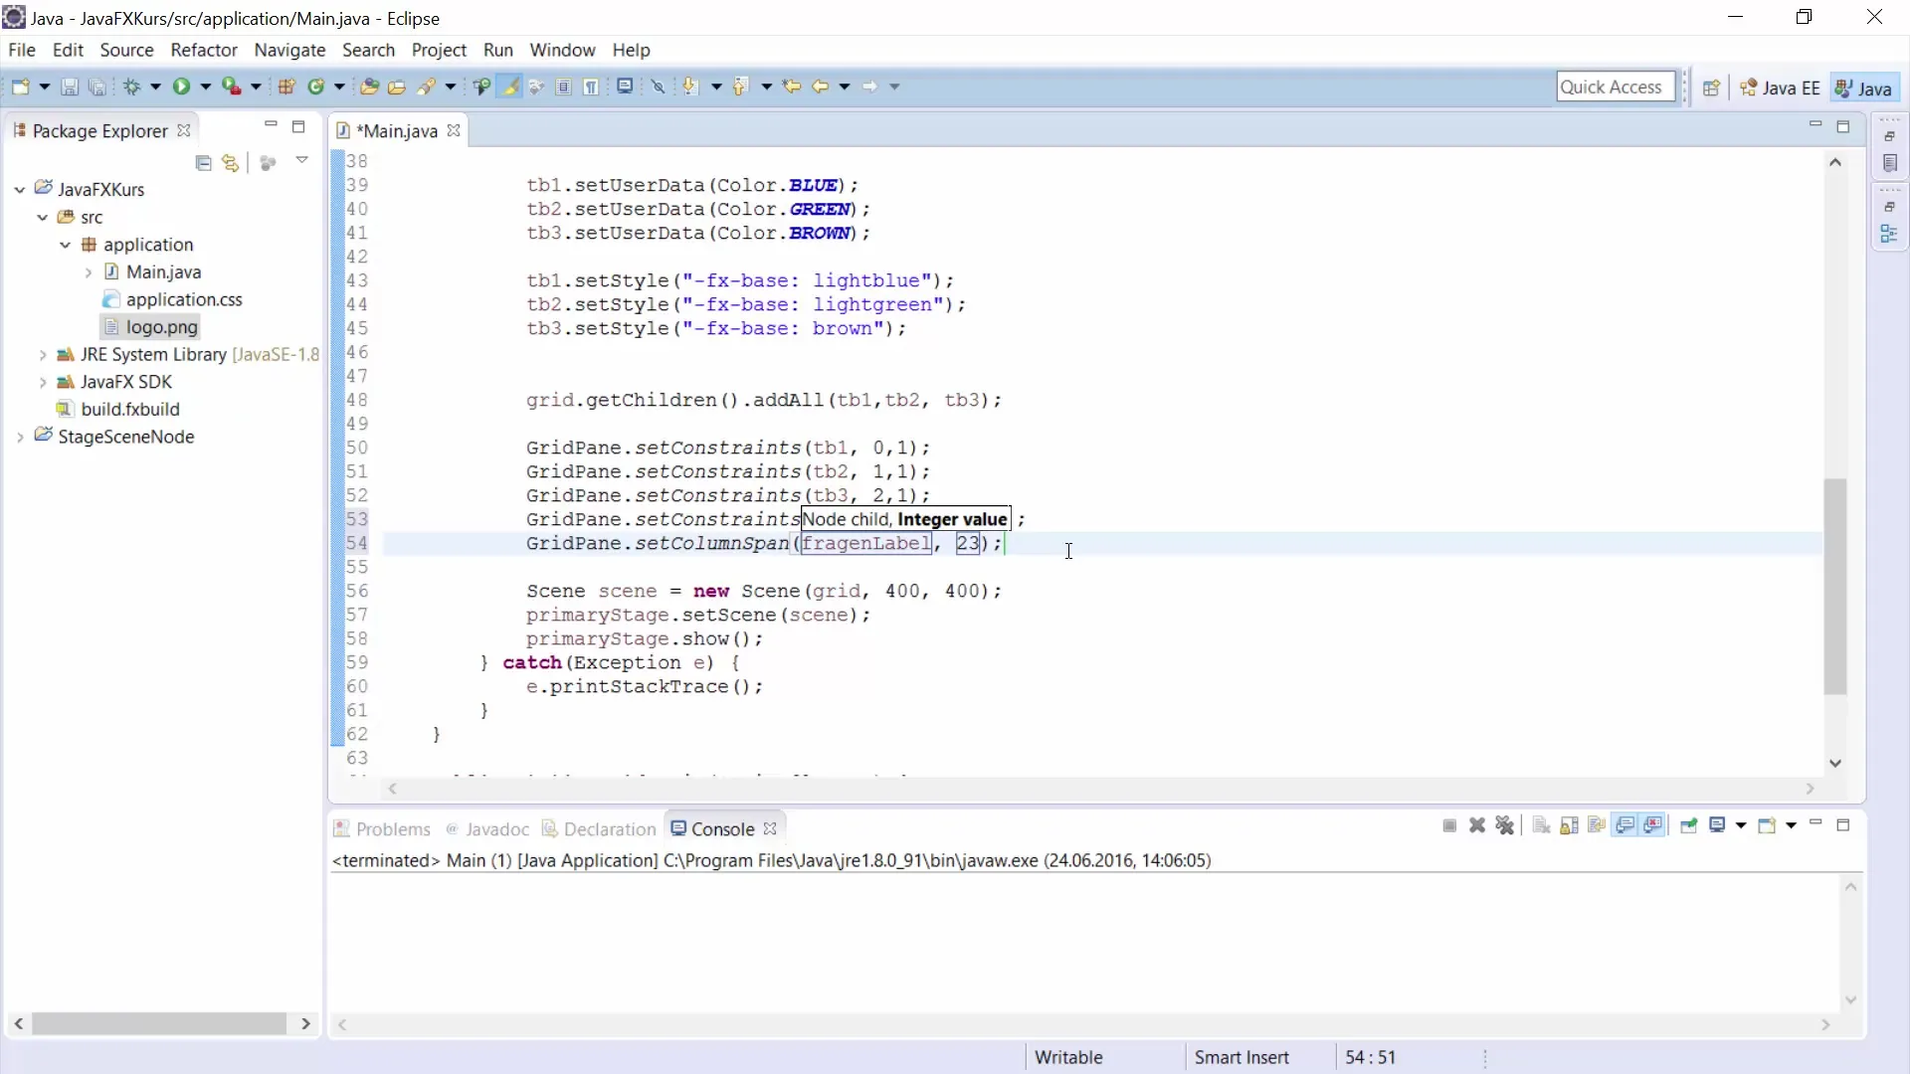The width and height of the screenshot is (1910, 1074).
Task: Click the Quick Access search field
Action: 1616,87
